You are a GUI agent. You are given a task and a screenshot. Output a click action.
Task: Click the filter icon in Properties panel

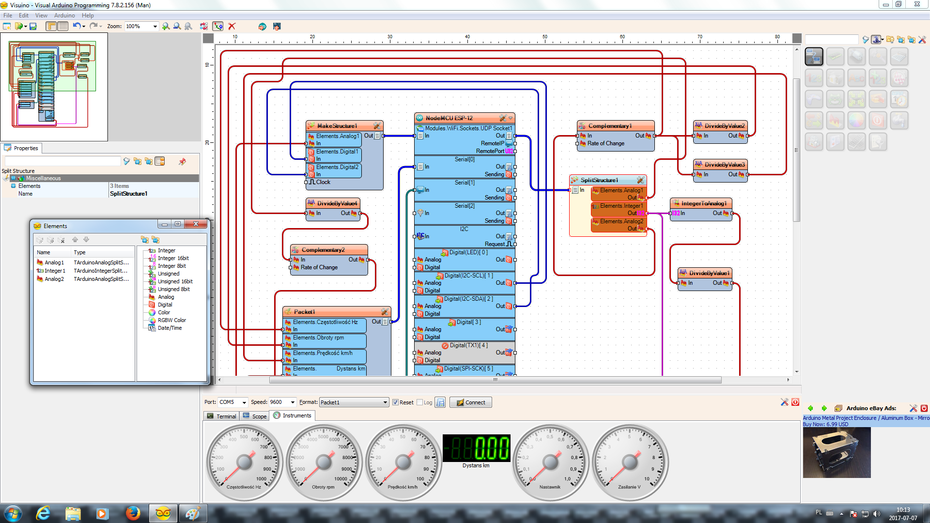(126, 161)
